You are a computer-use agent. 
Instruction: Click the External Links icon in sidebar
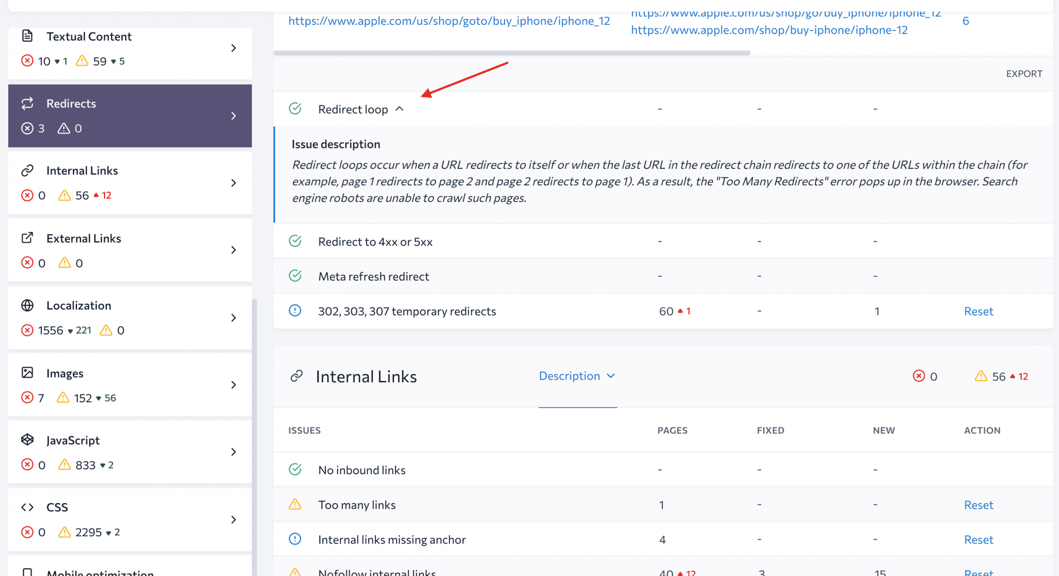(x=27, y=238)
